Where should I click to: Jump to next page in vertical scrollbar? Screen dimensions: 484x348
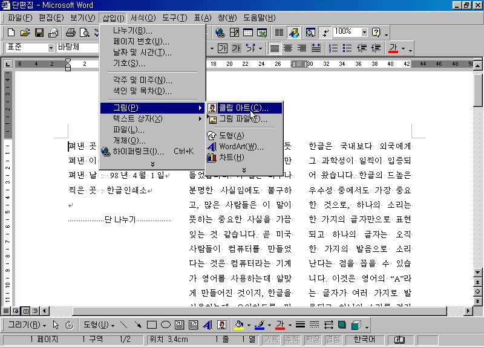(x=477, y=301)
